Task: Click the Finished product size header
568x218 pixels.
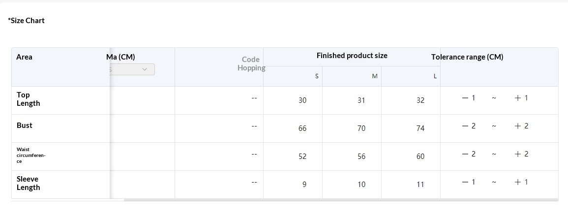Action: 352,56
